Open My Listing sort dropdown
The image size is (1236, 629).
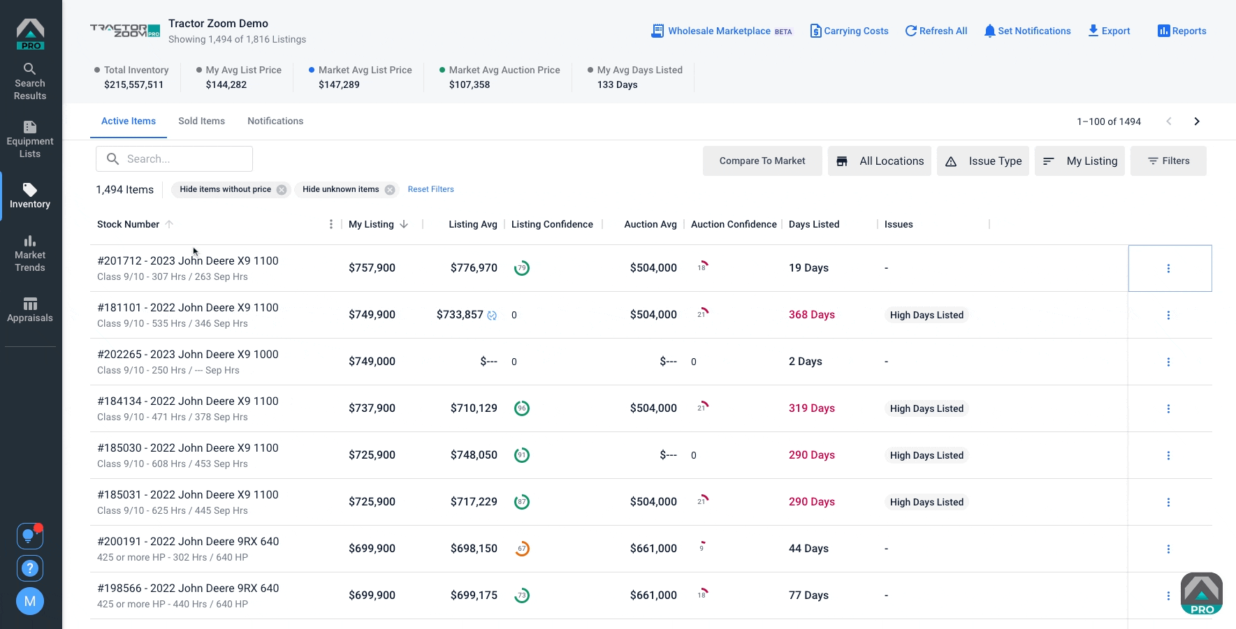(1079, 161)
